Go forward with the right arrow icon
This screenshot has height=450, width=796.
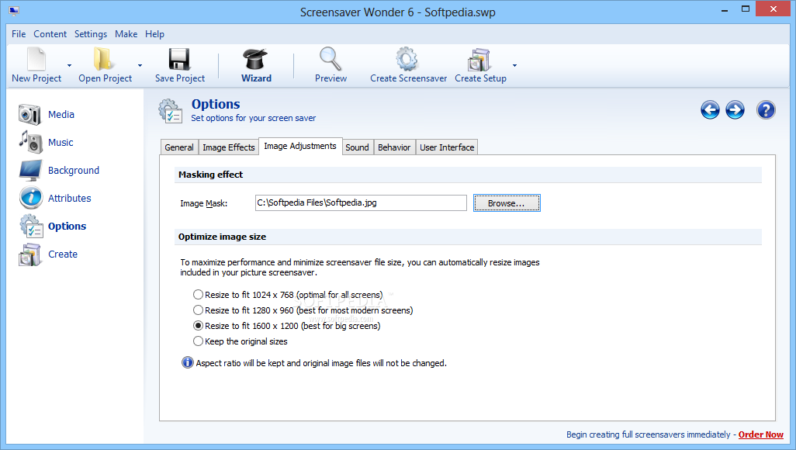pos(735,109)
